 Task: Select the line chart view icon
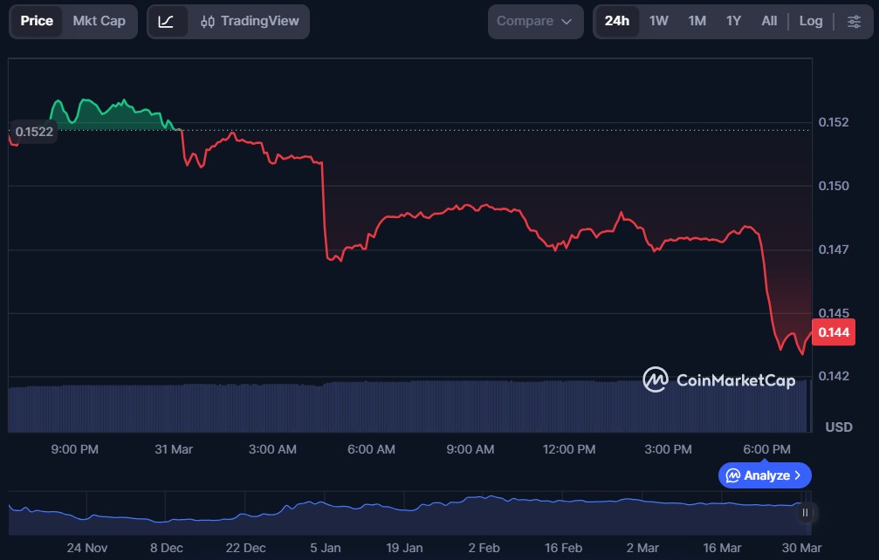point(167,21)
